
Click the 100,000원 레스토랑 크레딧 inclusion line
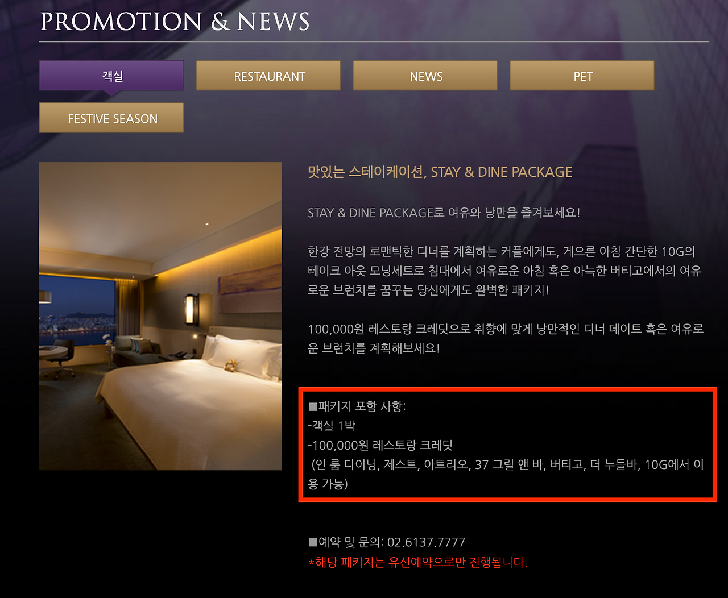coord(380,445)
